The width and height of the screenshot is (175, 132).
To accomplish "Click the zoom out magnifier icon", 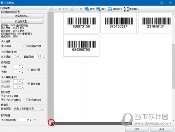I will [x=98, y=9].
